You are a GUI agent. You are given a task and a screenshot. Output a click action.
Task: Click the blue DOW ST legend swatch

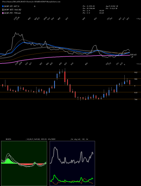[3, 6]
